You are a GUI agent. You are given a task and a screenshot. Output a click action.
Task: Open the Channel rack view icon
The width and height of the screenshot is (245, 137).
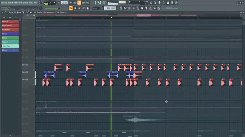pos(129,8)
